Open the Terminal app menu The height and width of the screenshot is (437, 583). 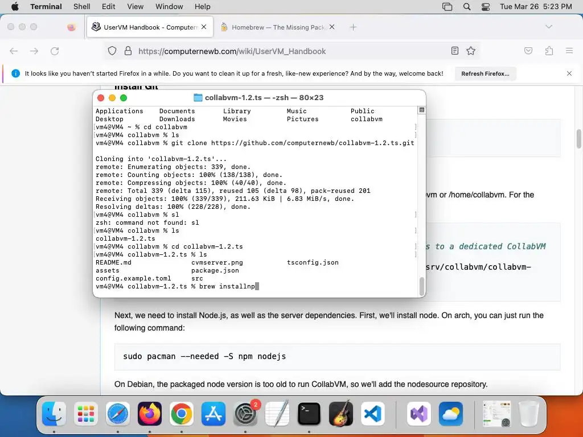(x=46, y=7)
